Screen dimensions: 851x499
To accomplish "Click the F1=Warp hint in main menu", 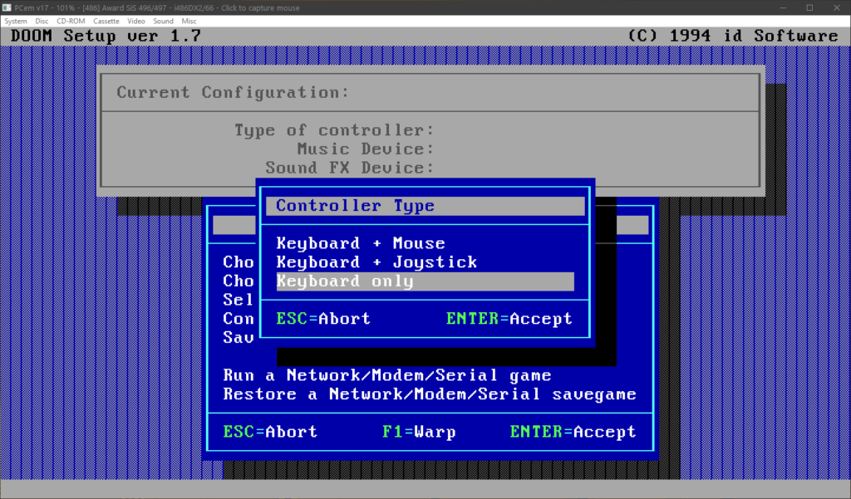I will tap(419, 432).
